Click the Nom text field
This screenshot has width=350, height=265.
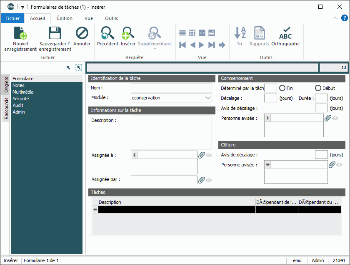pyautogui.click(x=171, y=88)
